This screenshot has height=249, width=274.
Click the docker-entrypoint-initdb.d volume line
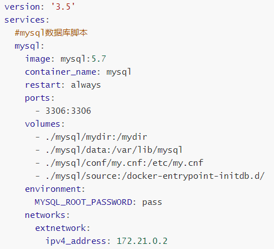point(150,176)
